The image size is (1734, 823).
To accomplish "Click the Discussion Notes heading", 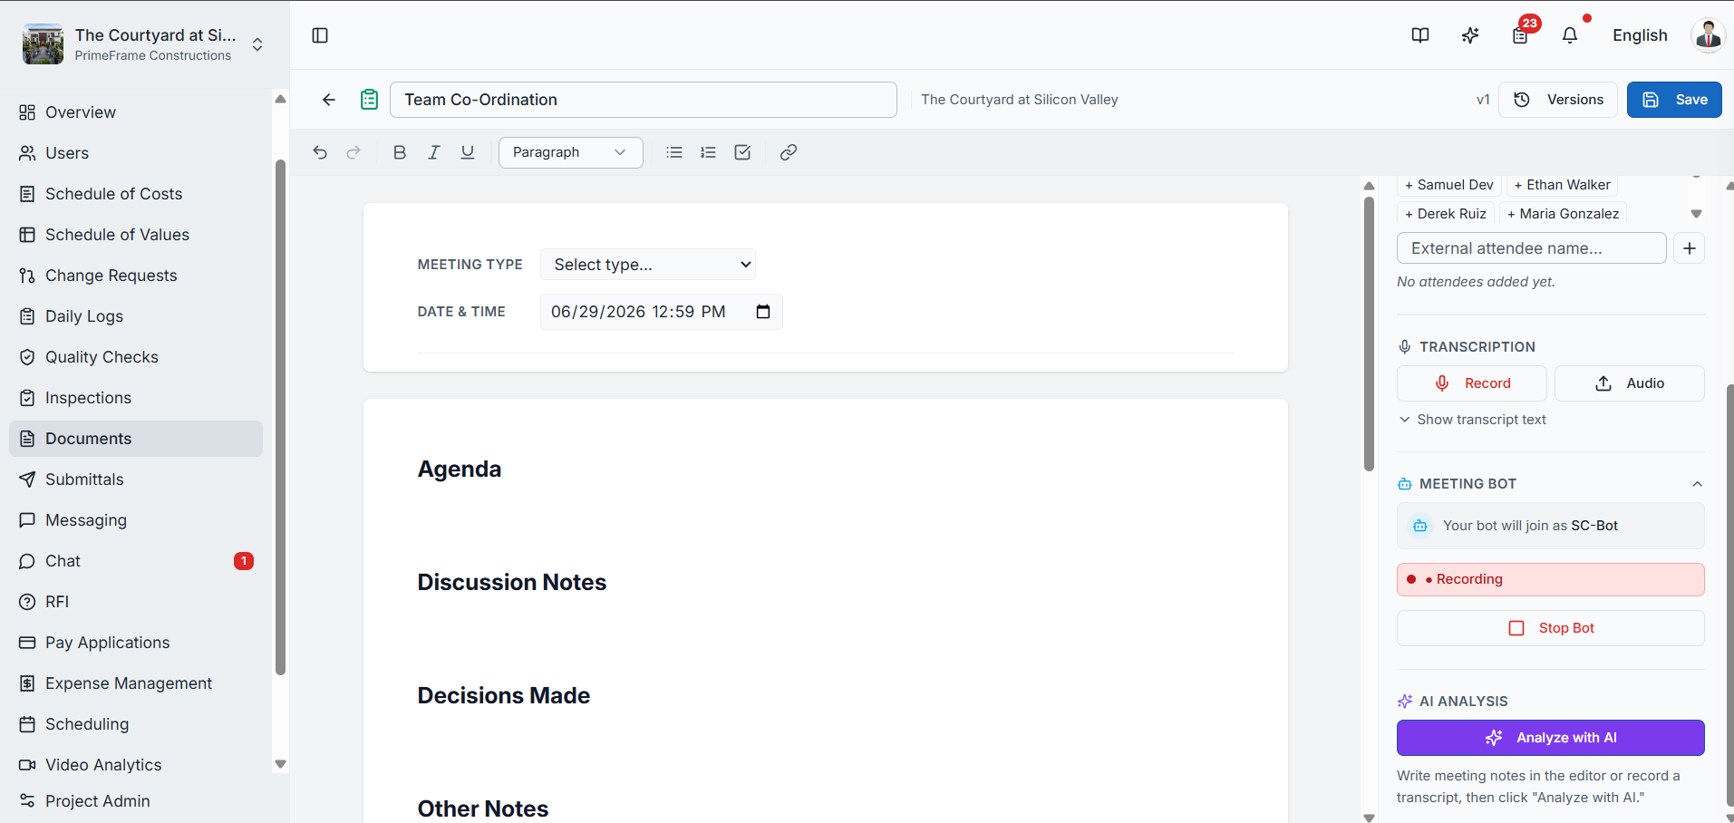I will tap(512, 583).
